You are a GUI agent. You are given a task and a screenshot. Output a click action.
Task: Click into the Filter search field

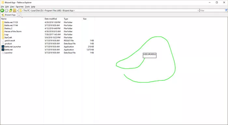point(212,10)
